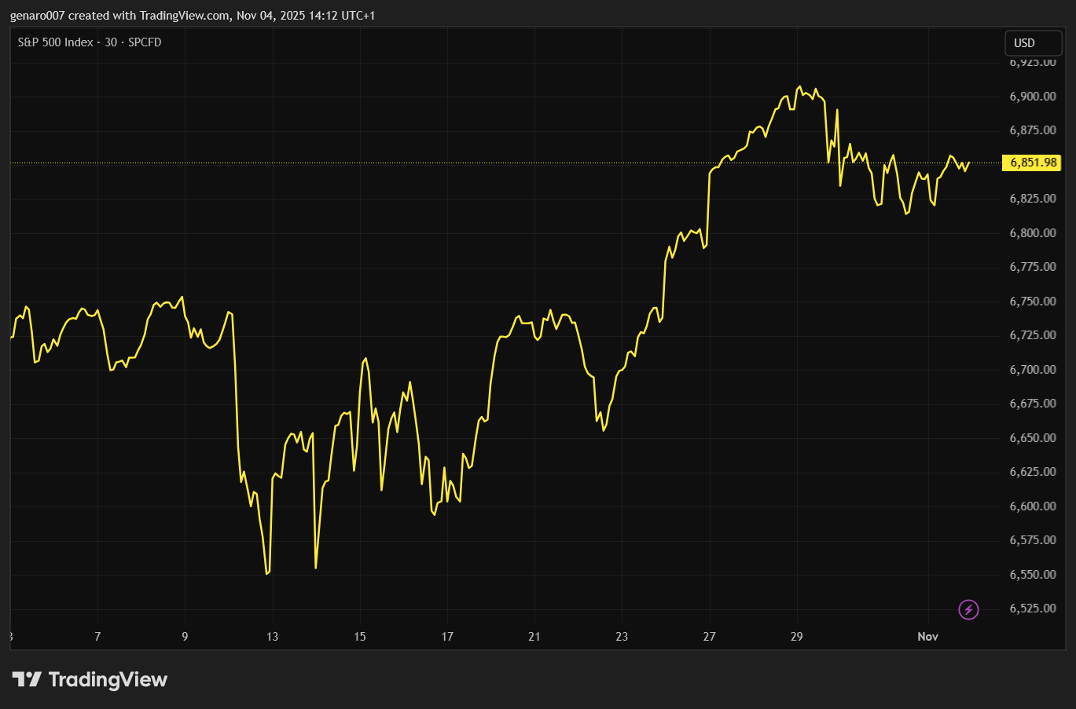
Task: Click the 6,675.00 price axis label
Action: pyautogui.click(x=1033, y=404)
